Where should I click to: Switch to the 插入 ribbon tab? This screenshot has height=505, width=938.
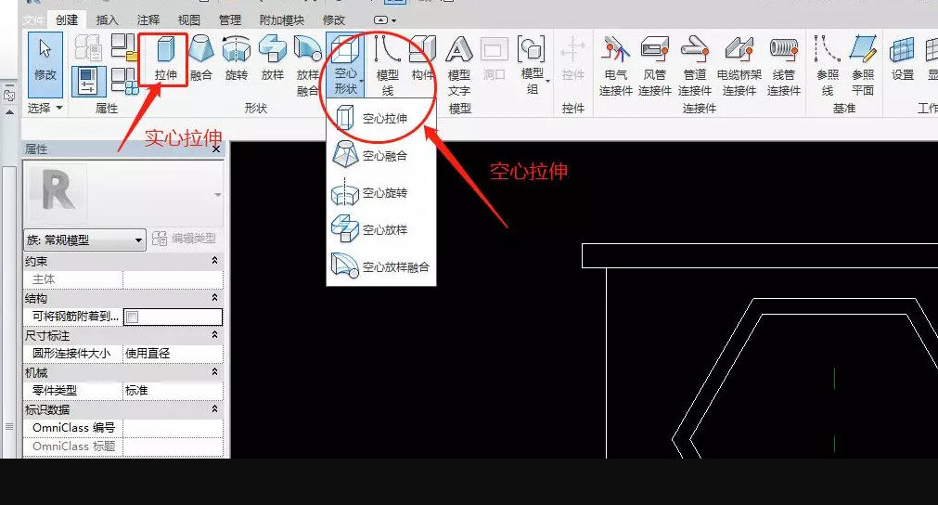click(x=107, y=19)
